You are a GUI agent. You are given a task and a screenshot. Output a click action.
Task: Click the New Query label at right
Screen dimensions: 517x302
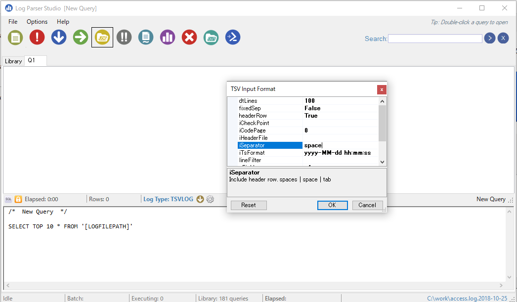coord(491,199)
